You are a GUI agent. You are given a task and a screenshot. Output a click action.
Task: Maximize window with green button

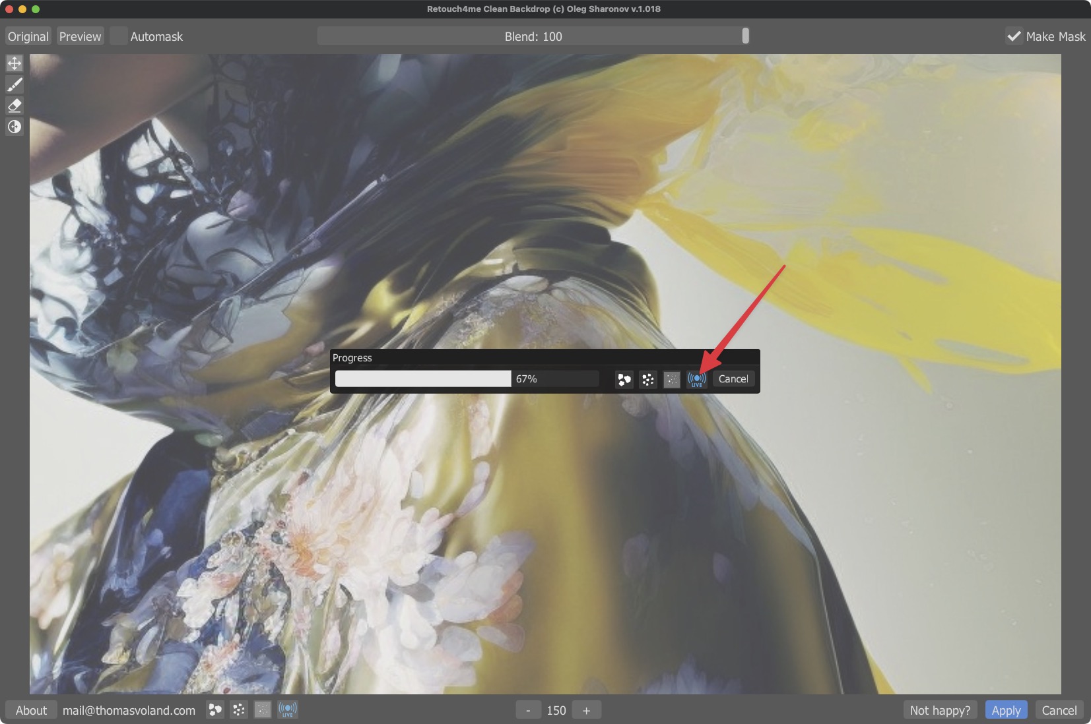(x=36, y=9)
